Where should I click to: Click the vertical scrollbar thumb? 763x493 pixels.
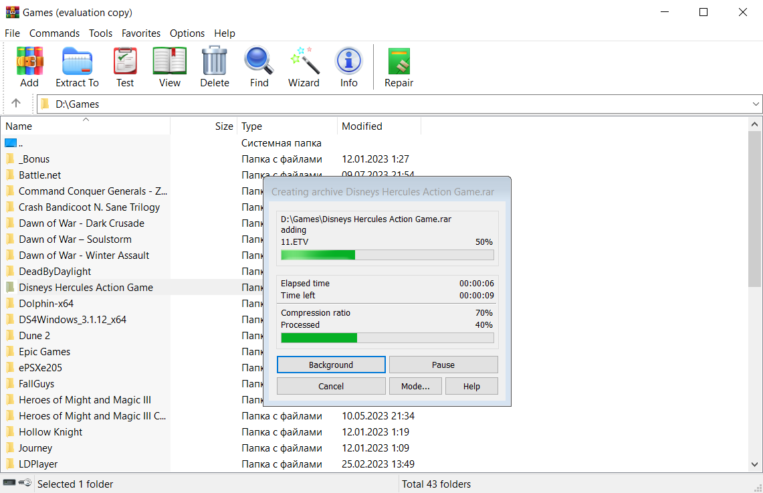tap(754, 209)
